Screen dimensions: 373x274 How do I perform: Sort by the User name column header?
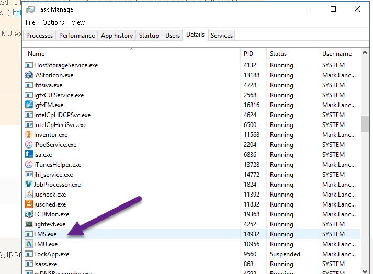click(340, 54)
